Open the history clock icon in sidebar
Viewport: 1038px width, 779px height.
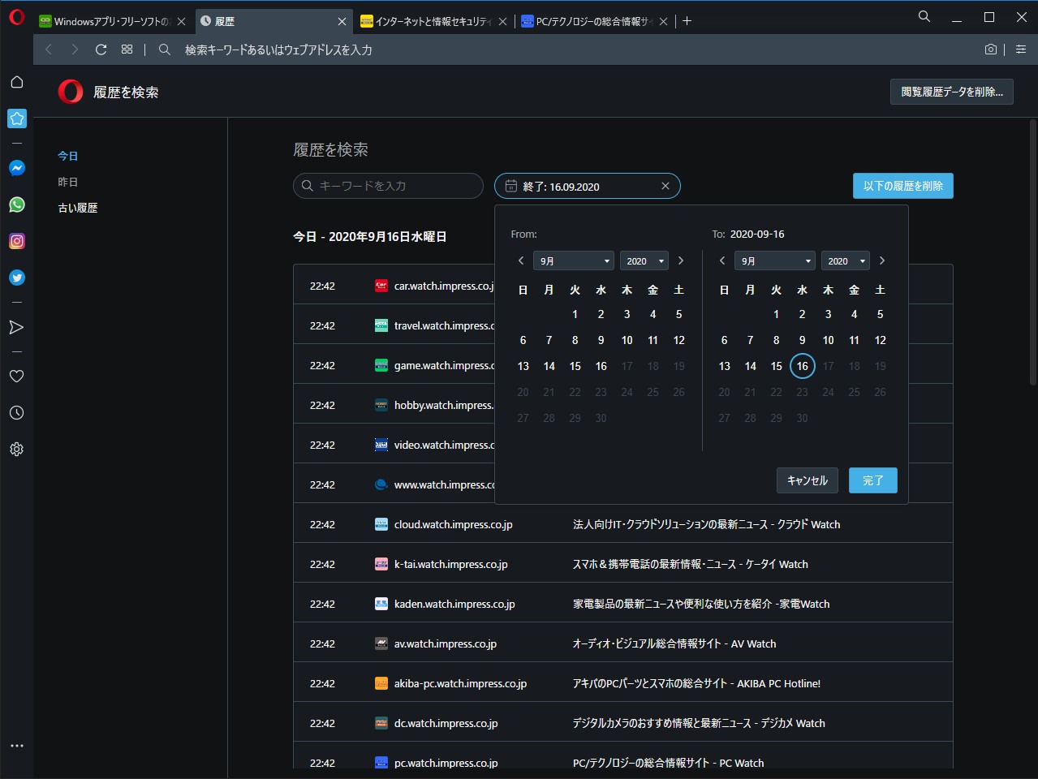click(x=16, y=412)
